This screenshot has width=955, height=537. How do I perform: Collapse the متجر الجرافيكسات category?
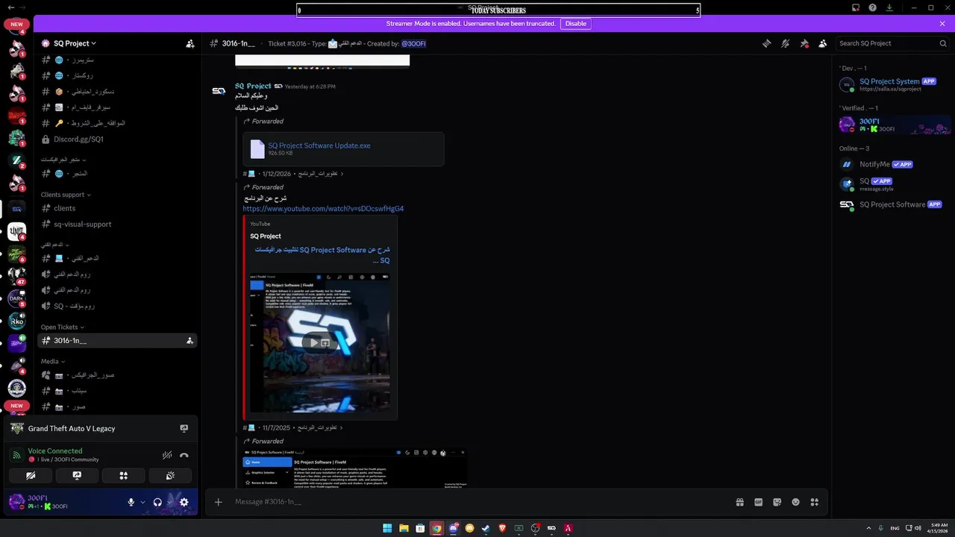(x=63, y=160)
